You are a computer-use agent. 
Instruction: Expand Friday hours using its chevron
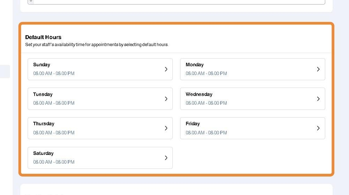[318, 128]
